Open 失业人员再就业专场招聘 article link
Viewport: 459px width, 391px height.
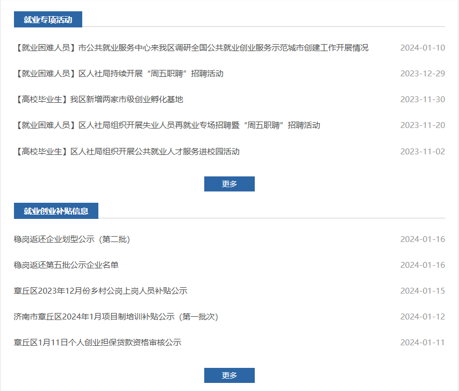[167, 125]
